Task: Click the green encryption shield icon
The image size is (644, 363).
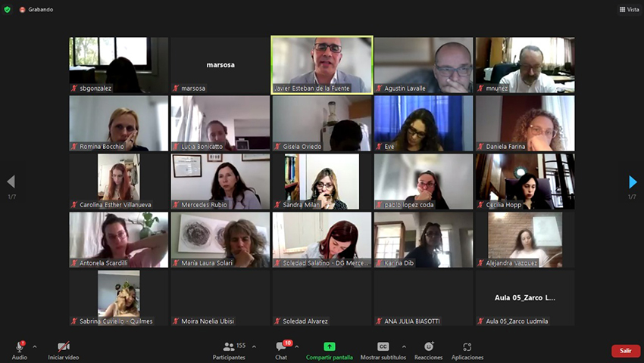Action: [x=8, y=9]
